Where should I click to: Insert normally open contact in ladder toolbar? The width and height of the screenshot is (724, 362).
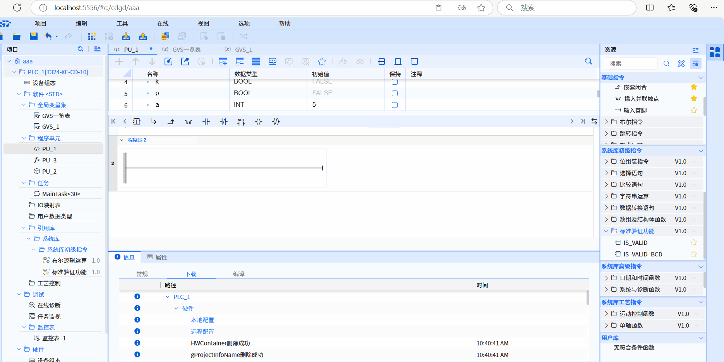tap(206, 121)
